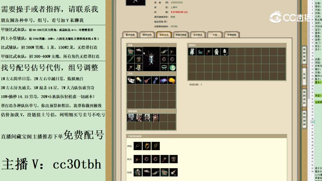Screen dimensions: 322x181
Task: Select fourth 地煞星册 portrait card
Action: (156, 118)
